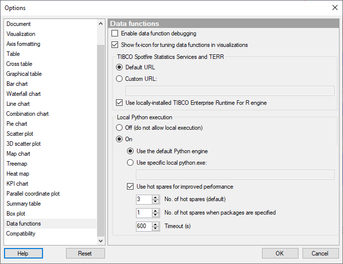
Task: Toggle Show fx-icon for tuning data functions
Action: tap(114, 45)
